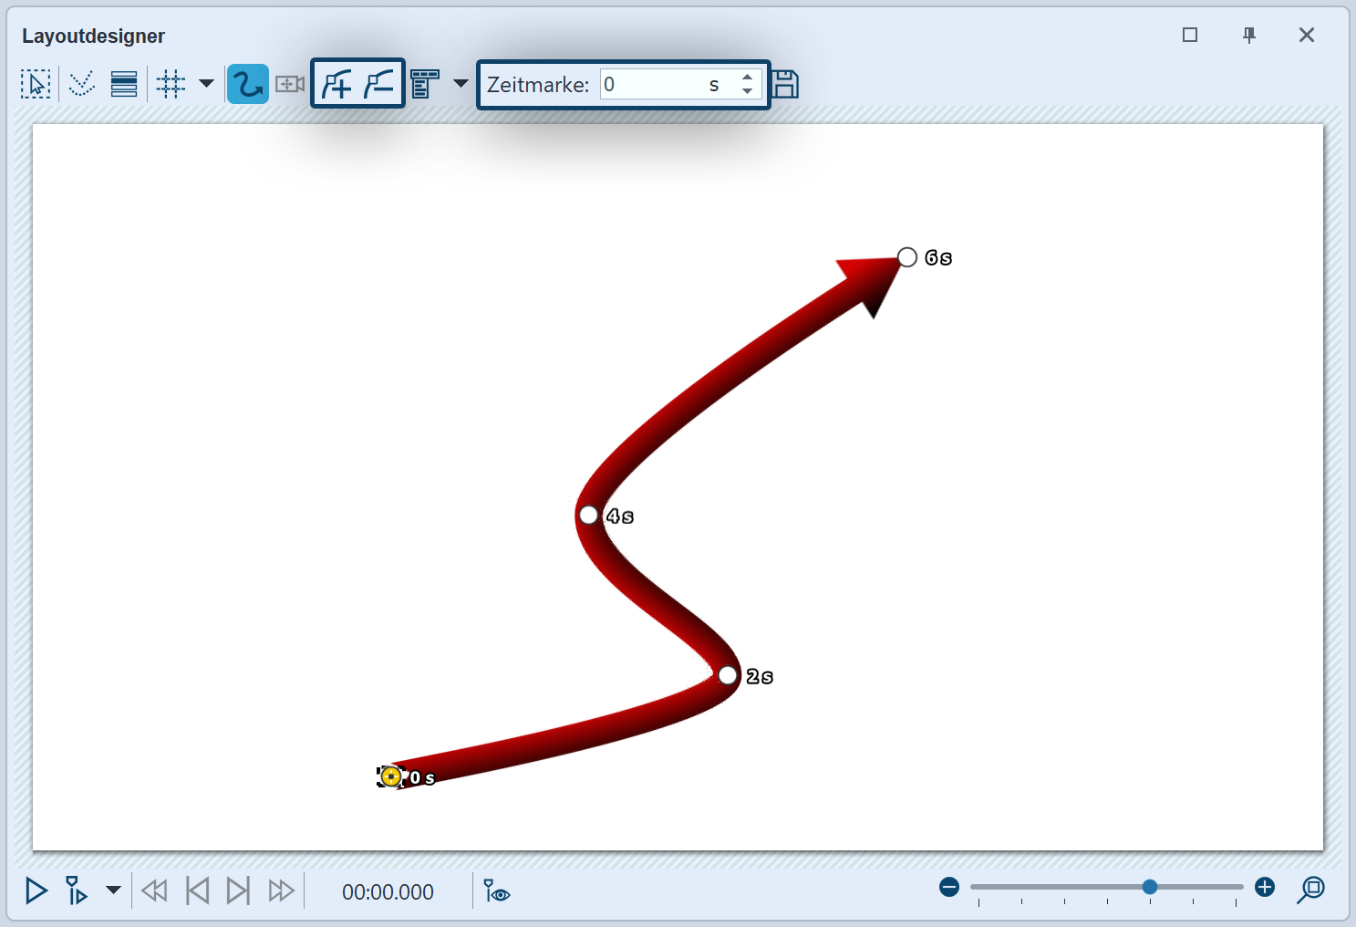Select the 6s path point

pos(907,257)
